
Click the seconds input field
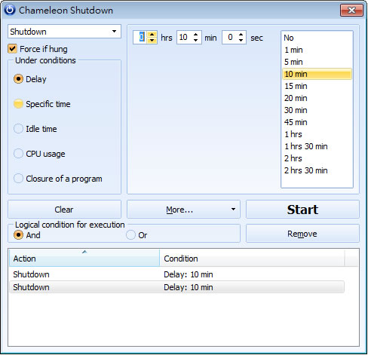229,38
